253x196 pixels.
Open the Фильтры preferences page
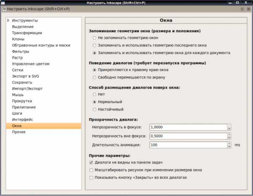point(21,52)
